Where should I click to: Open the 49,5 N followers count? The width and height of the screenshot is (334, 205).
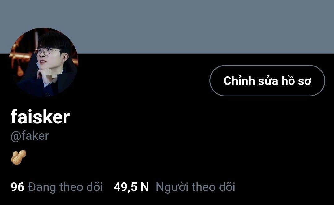[x=131, y=187]
